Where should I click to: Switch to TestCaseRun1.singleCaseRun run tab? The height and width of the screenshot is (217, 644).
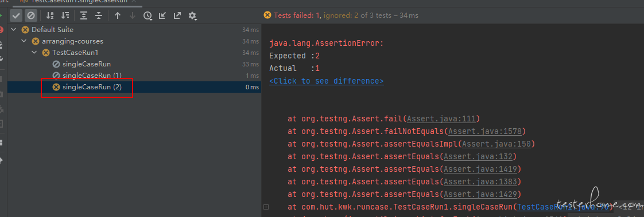(77, 2)
